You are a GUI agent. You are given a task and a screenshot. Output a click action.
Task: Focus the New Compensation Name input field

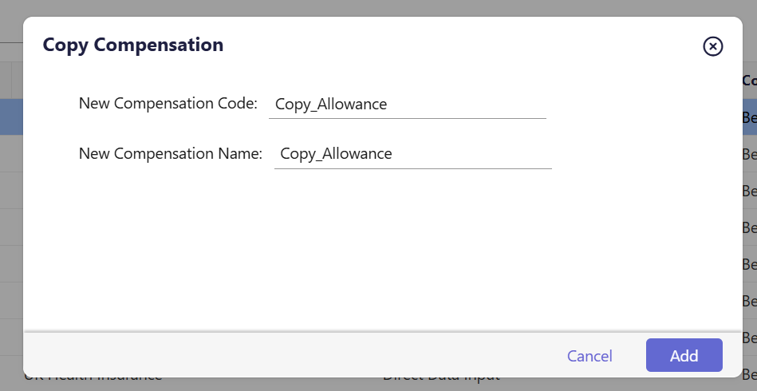(412, 154)
